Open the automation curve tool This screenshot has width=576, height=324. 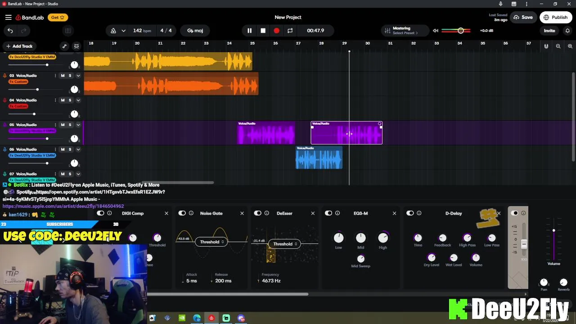[x=64, y=46]
